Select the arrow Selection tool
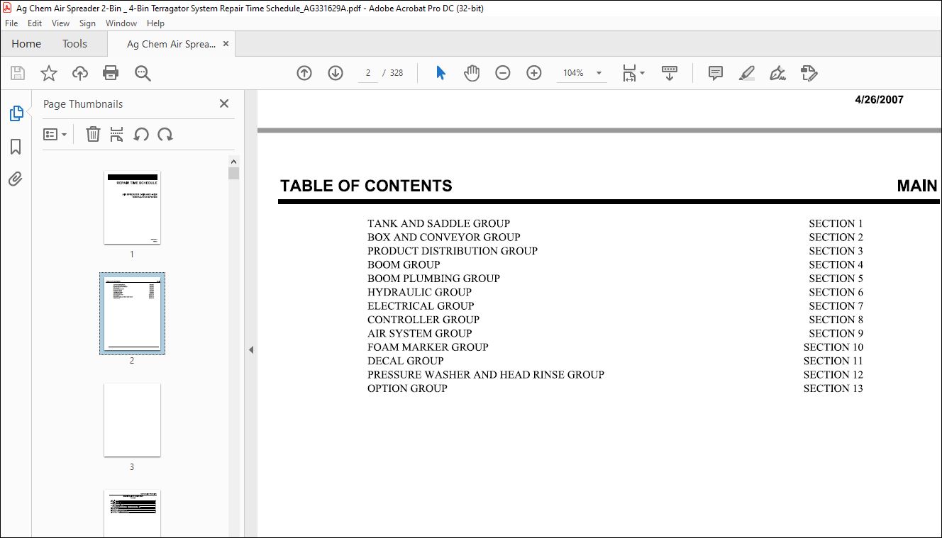This screenshot has width=942, height=538. (x=440, y=73)
